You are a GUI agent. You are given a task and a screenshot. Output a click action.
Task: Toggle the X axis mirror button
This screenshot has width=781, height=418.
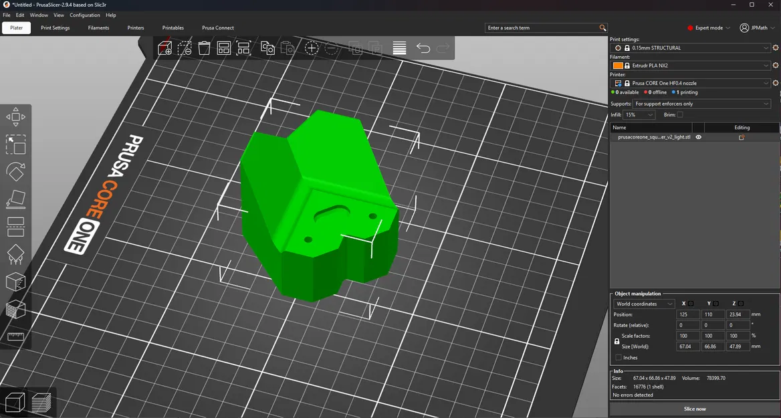pos(691,304)
